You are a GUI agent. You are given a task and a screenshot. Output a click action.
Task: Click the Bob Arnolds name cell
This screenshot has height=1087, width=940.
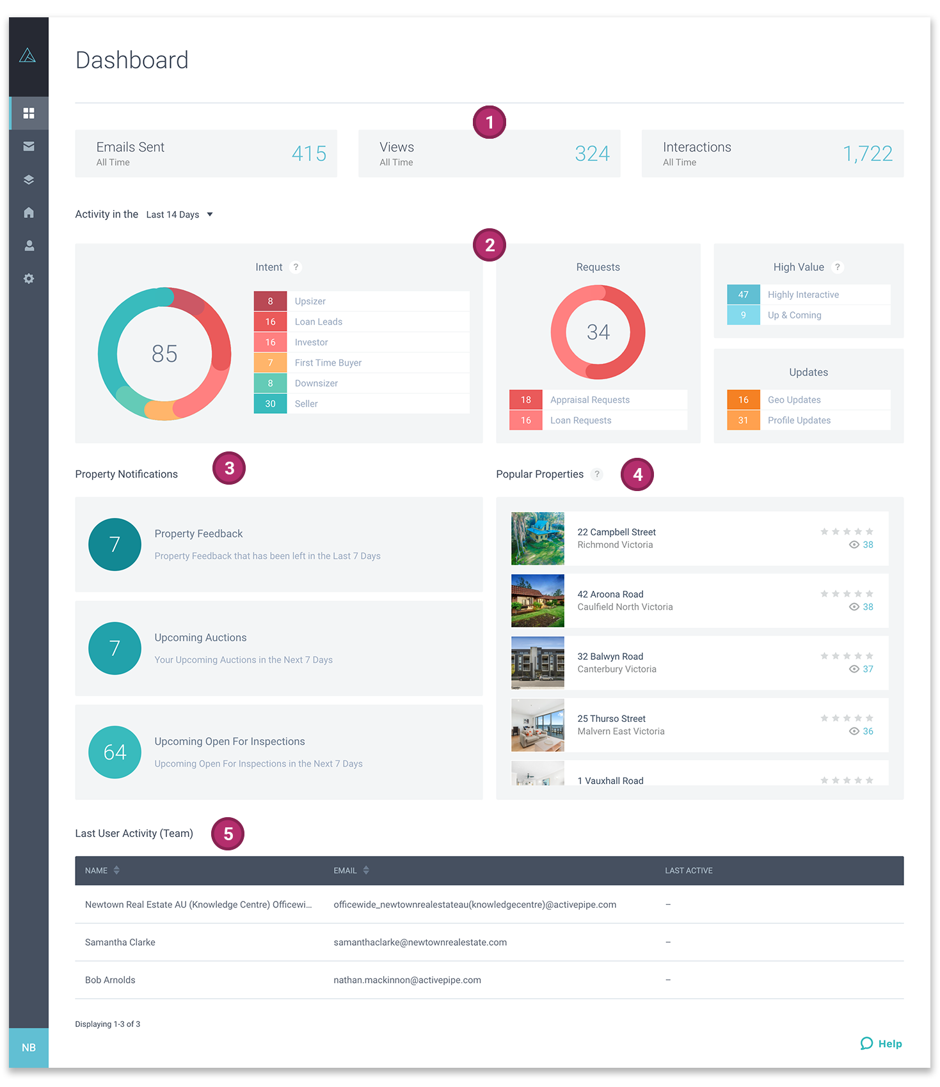(110, 980)
